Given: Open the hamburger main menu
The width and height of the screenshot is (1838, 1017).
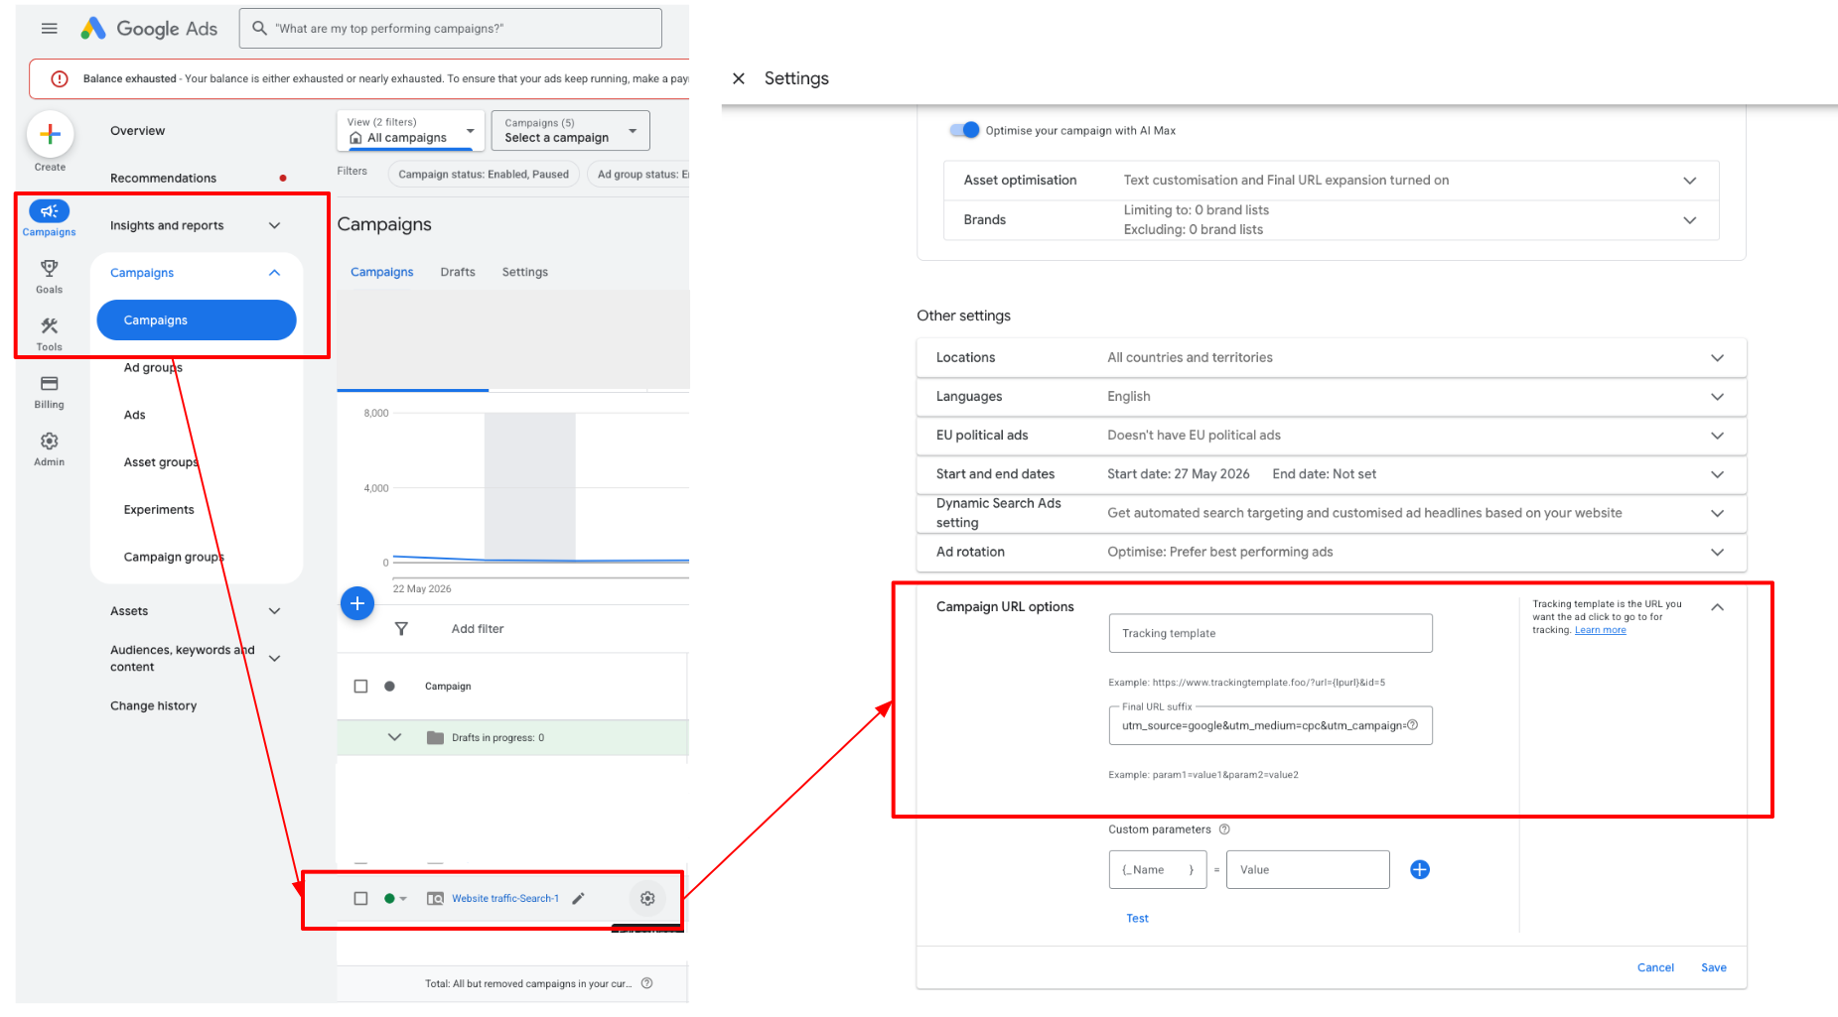Looking at the screenshot, I should [49, 29].
